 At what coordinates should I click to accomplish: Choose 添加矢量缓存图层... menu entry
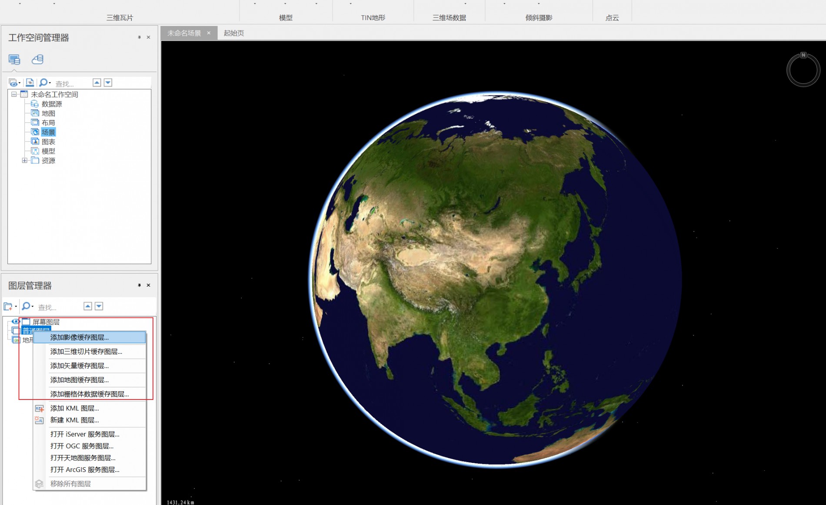90,366
